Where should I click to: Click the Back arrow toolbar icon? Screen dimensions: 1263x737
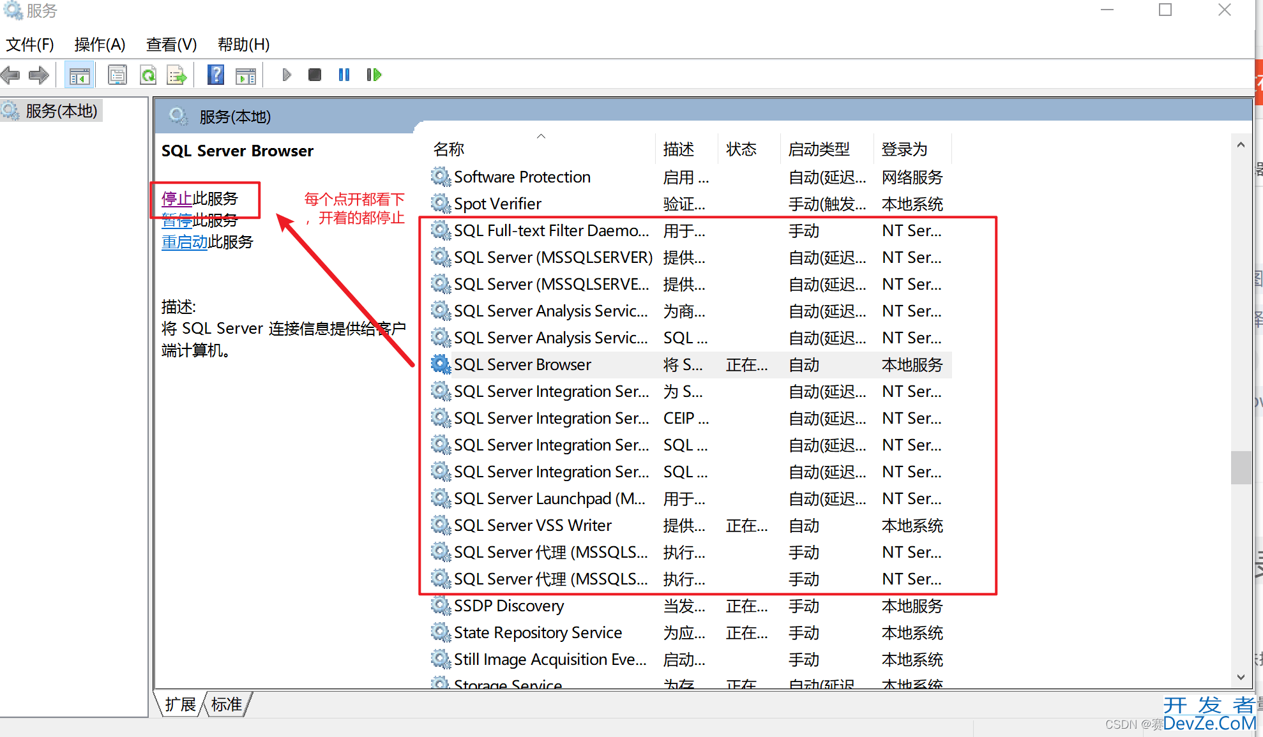click(x=10, y=75)
